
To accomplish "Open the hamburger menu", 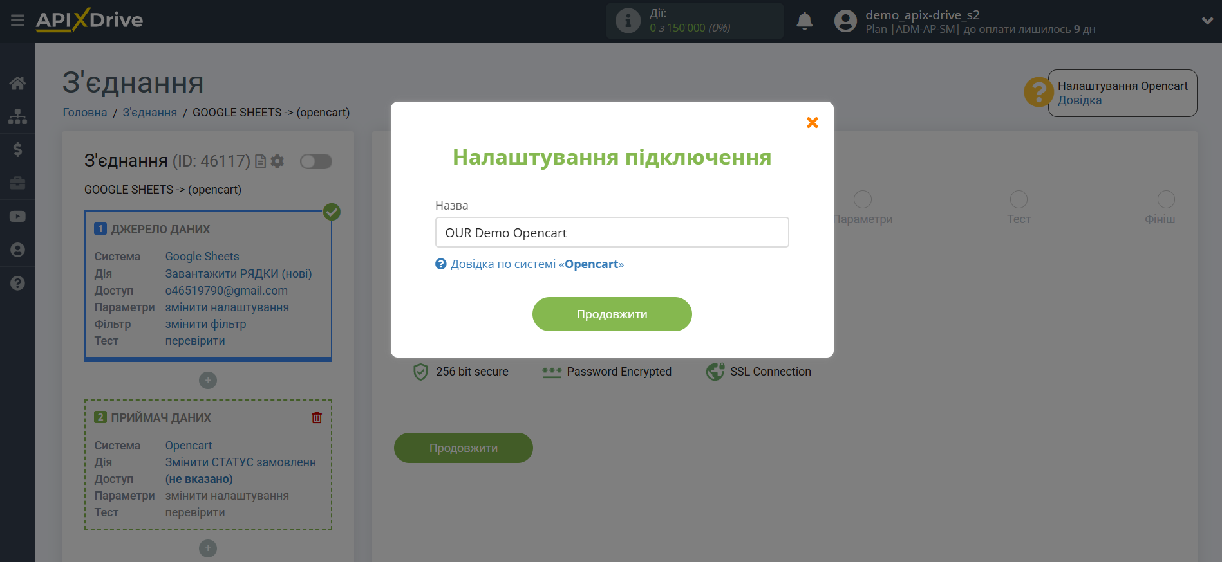I will click(17, 21).
